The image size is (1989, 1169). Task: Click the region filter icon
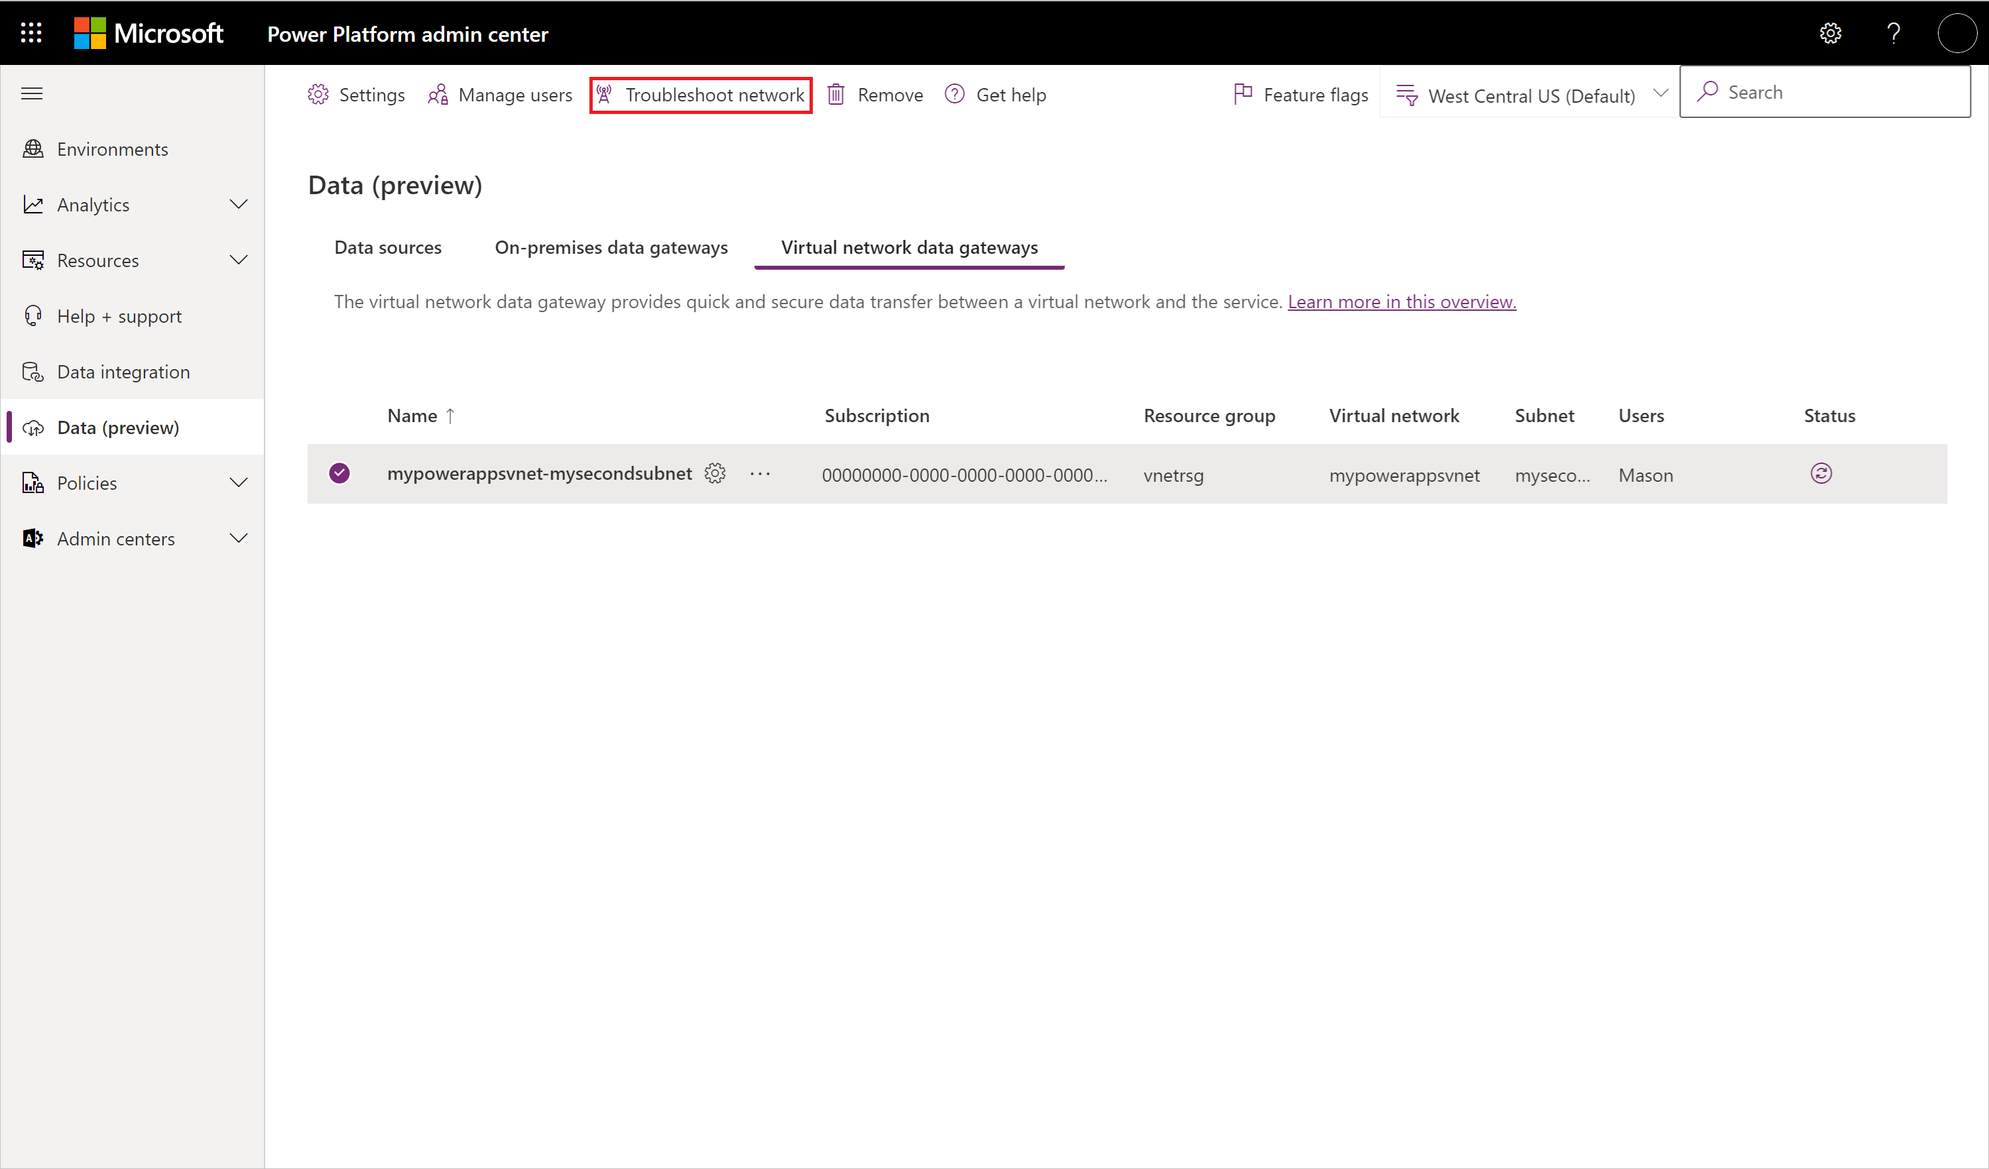[1408, 95]
